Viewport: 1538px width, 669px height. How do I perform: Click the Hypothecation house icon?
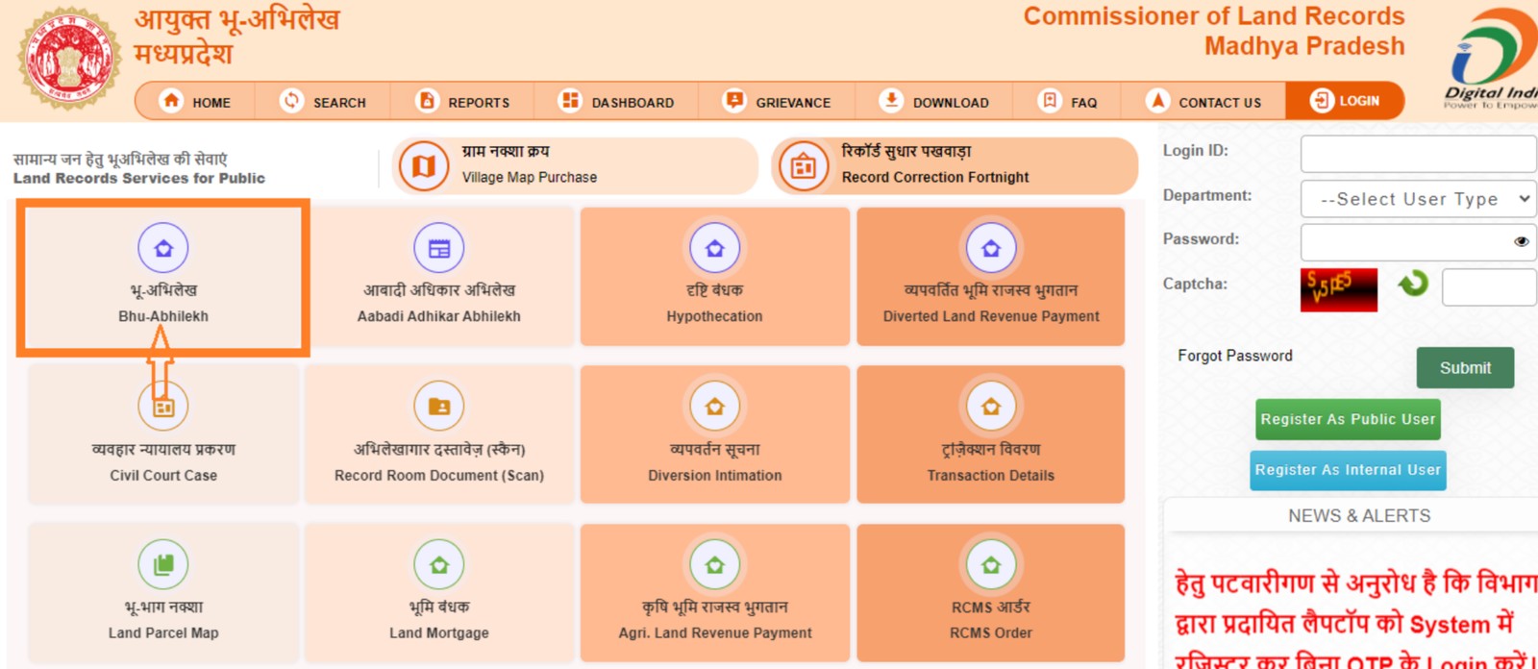click(715, 248)
